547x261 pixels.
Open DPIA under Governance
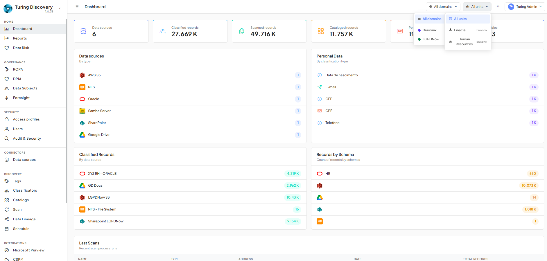pyautogui.click(x=33, y=79)
